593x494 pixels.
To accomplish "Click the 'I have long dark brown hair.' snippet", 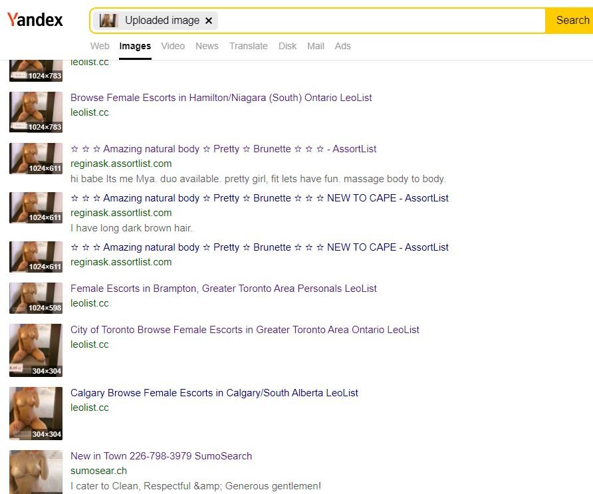I will 132,227.
